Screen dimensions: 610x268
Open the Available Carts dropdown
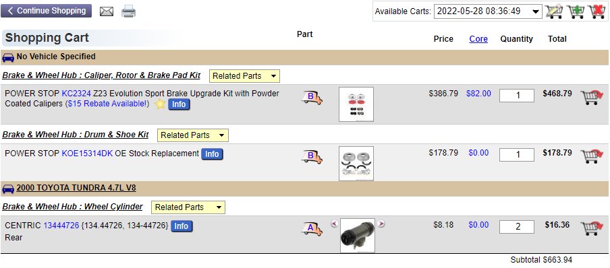(488, 11)
